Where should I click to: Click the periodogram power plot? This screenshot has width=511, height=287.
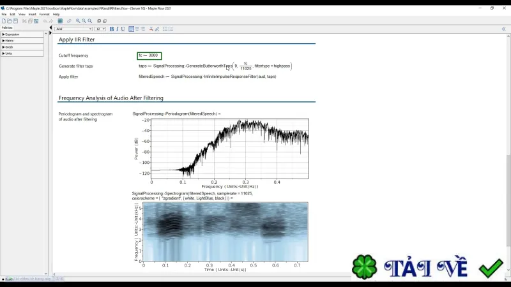(x=229, y=149)
